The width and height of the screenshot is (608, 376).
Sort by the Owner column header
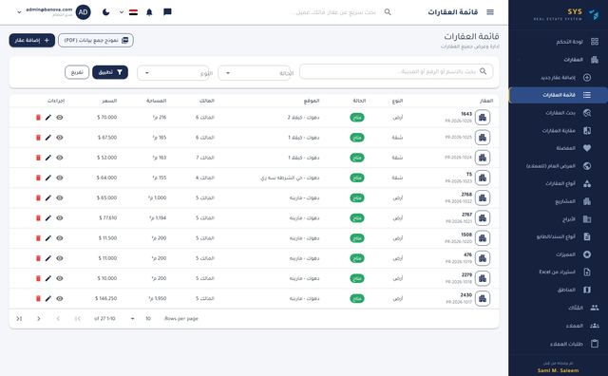207,101
